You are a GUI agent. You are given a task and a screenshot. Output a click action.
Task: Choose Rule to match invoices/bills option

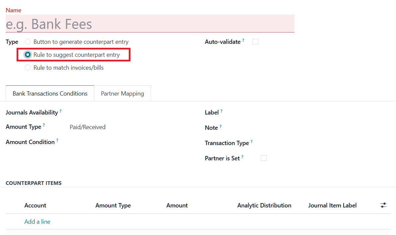[28, 68]
